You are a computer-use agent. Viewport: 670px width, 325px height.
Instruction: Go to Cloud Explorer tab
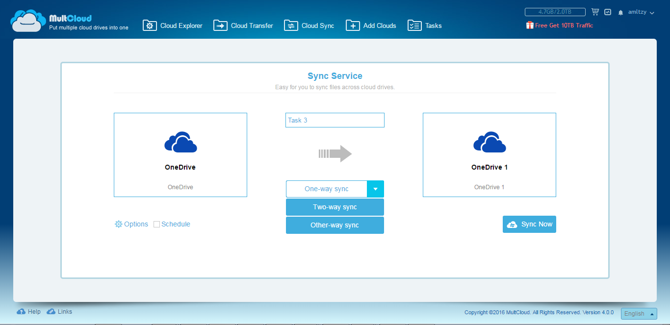pos(173,25)
